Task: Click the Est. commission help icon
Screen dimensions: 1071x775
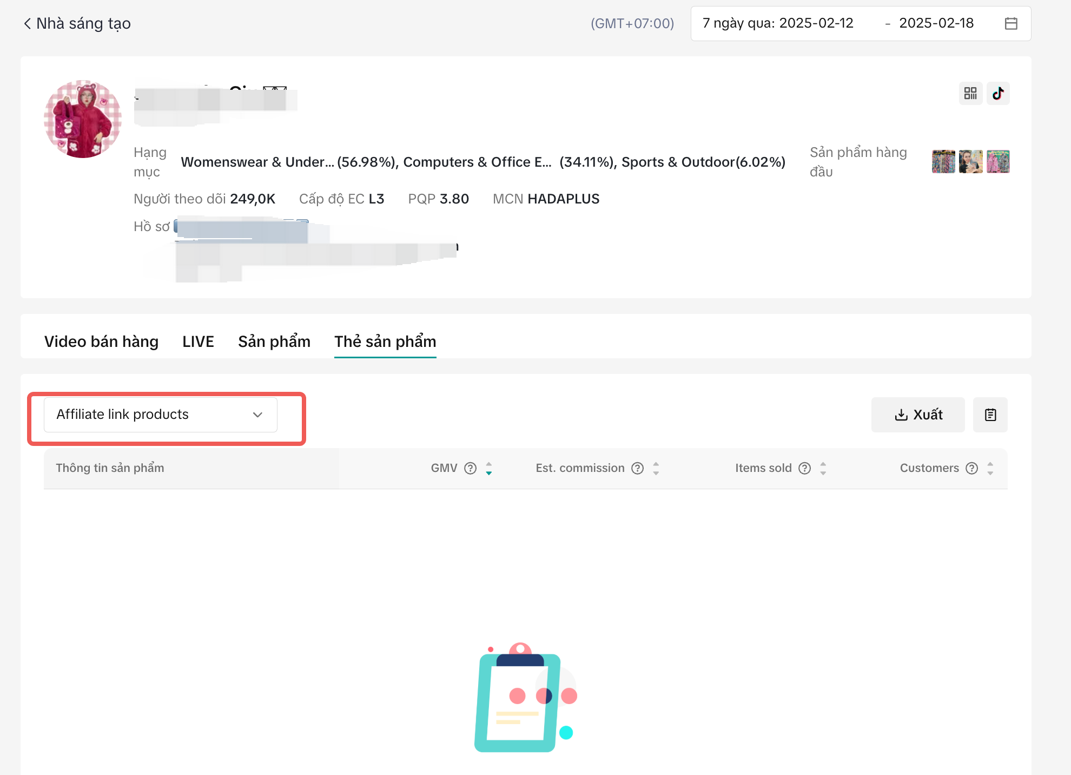Action: (x=638, y=468)
